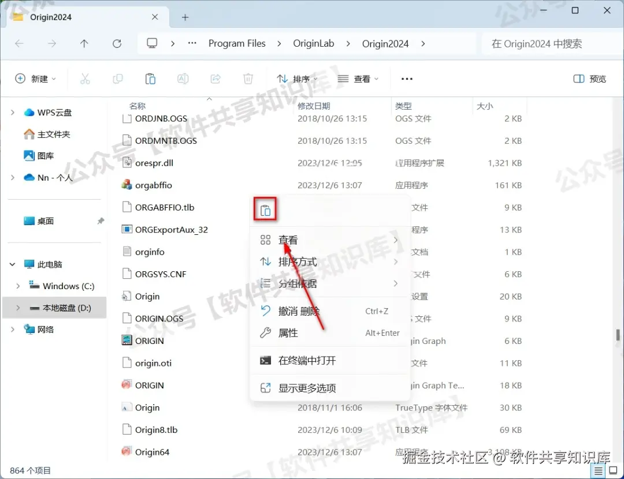Go up one folder level
The width and height of the screenshot is (624, 479).
pos(84,43)
